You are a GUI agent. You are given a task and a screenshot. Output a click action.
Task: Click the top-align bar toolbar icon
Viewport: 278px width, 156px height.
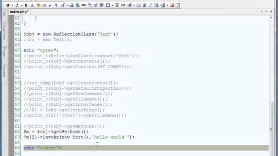pyautogui.click(x=117, y=5)
